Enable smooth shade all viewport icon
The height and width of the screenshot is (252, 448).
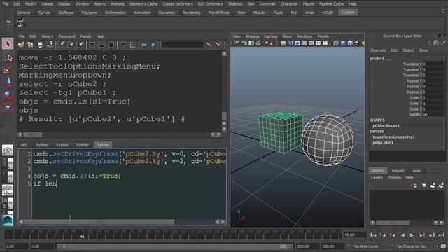(x=343, y=43)
